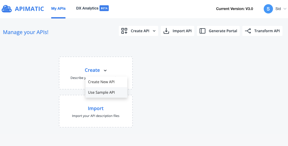
Task: Click the Transform API branching arrows icon
Action: coord(248,31)
